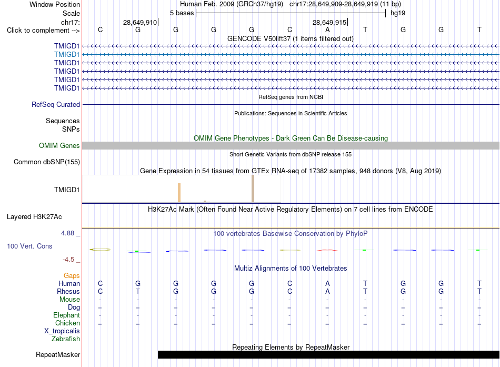500x367 pixels.
Task: Click 'RefSeq genes from NCBI' track title
Action: tap(291, 97)
